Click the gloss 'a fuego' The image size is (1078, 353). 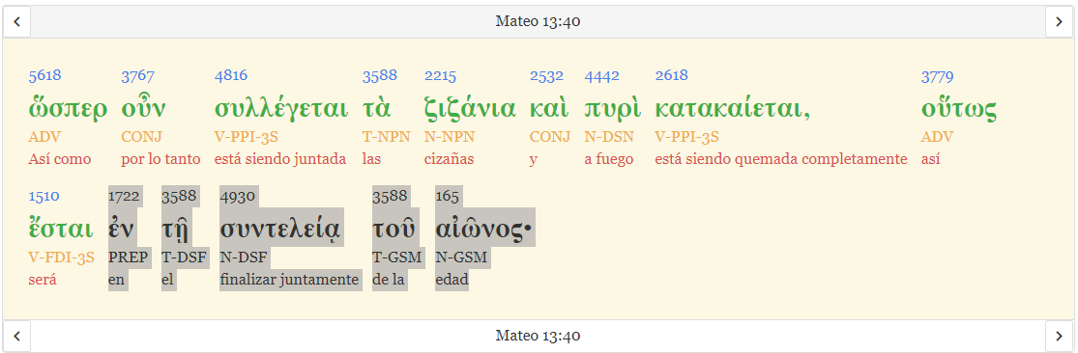tap(609, 160)
